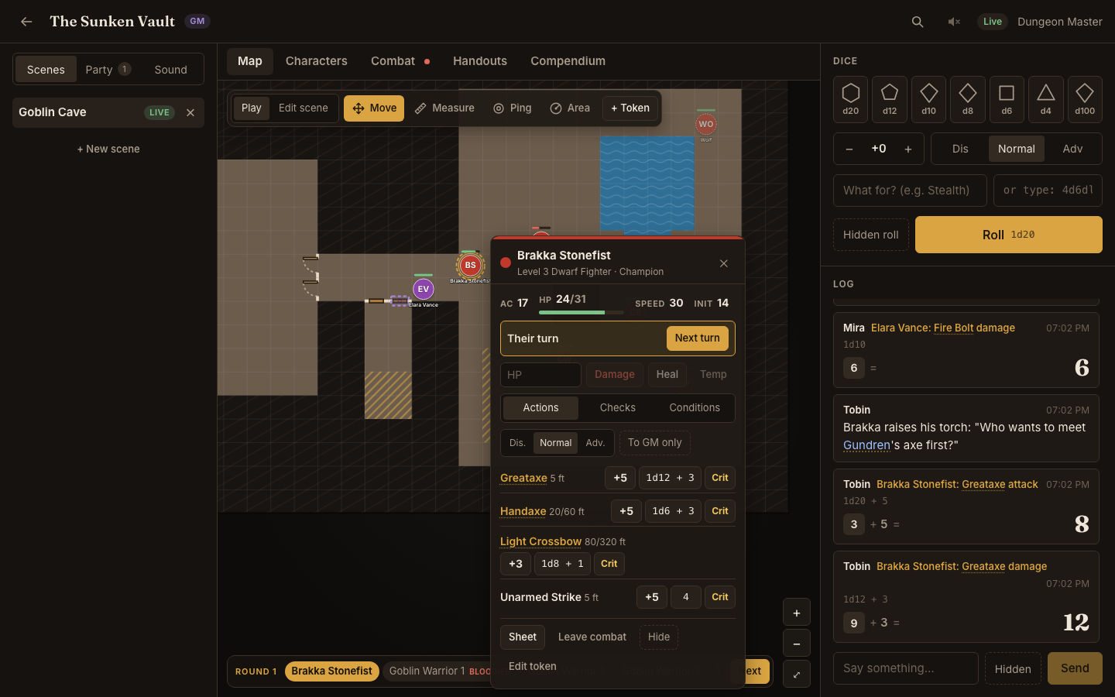Set dice roll mode to Dis
Screen dimensions: 1115x697
pos(960,149)
